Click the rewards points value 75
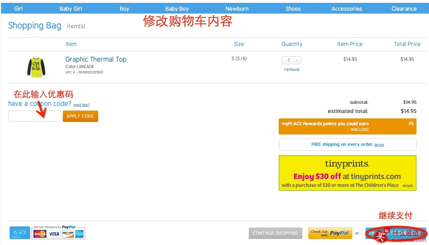 (x=411, y=124)
